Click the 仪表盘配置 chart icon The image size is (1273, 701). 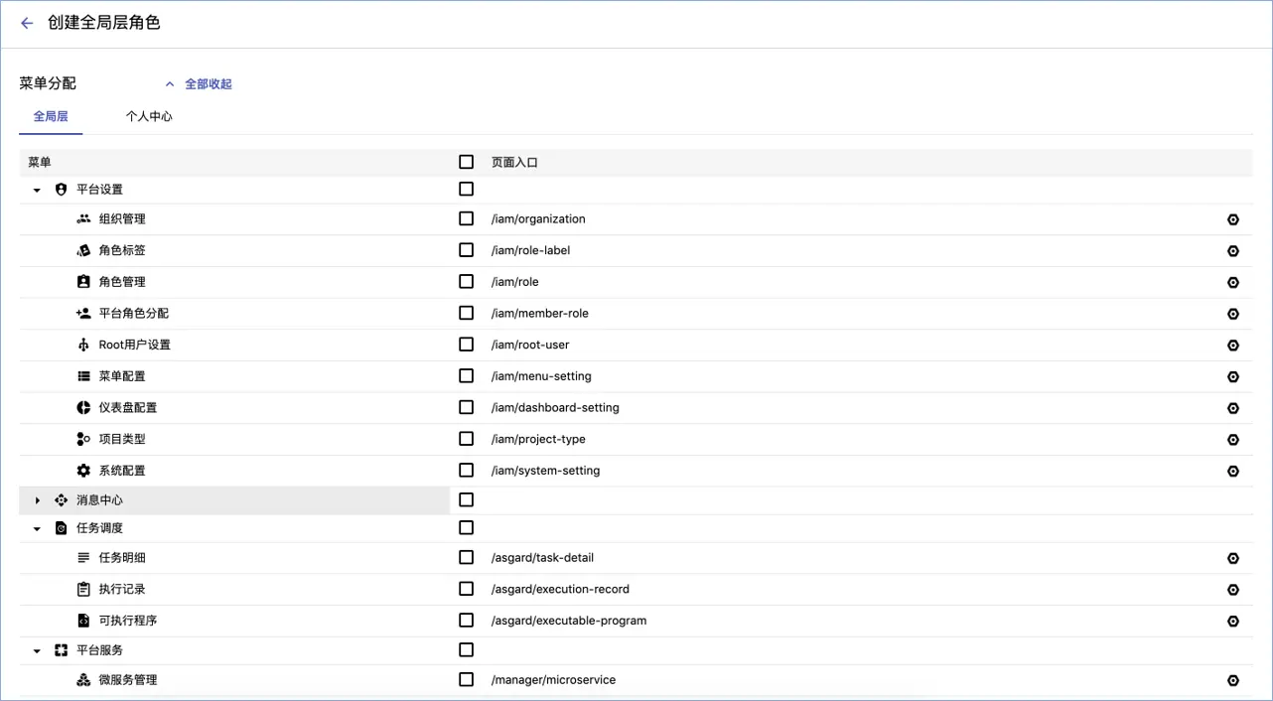tap(83, 408)
